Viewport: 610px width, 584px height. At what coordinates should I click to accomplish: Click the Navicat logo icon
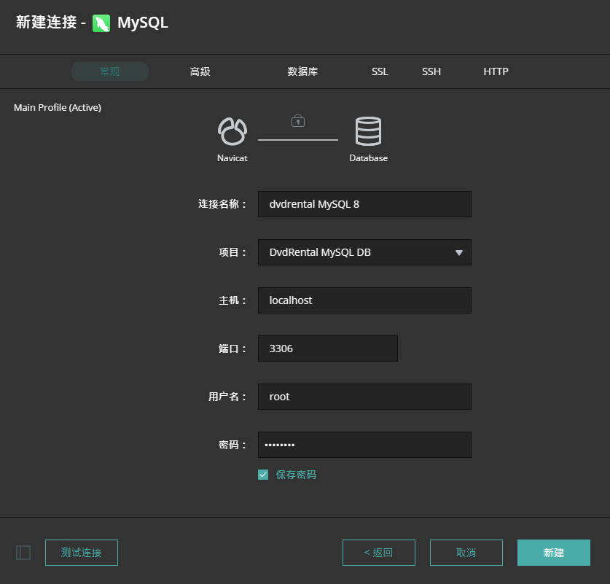pyautogui.click(x=232, y=131)
